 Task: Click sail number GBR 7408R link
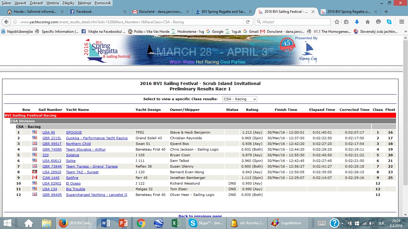coord(52,149)
